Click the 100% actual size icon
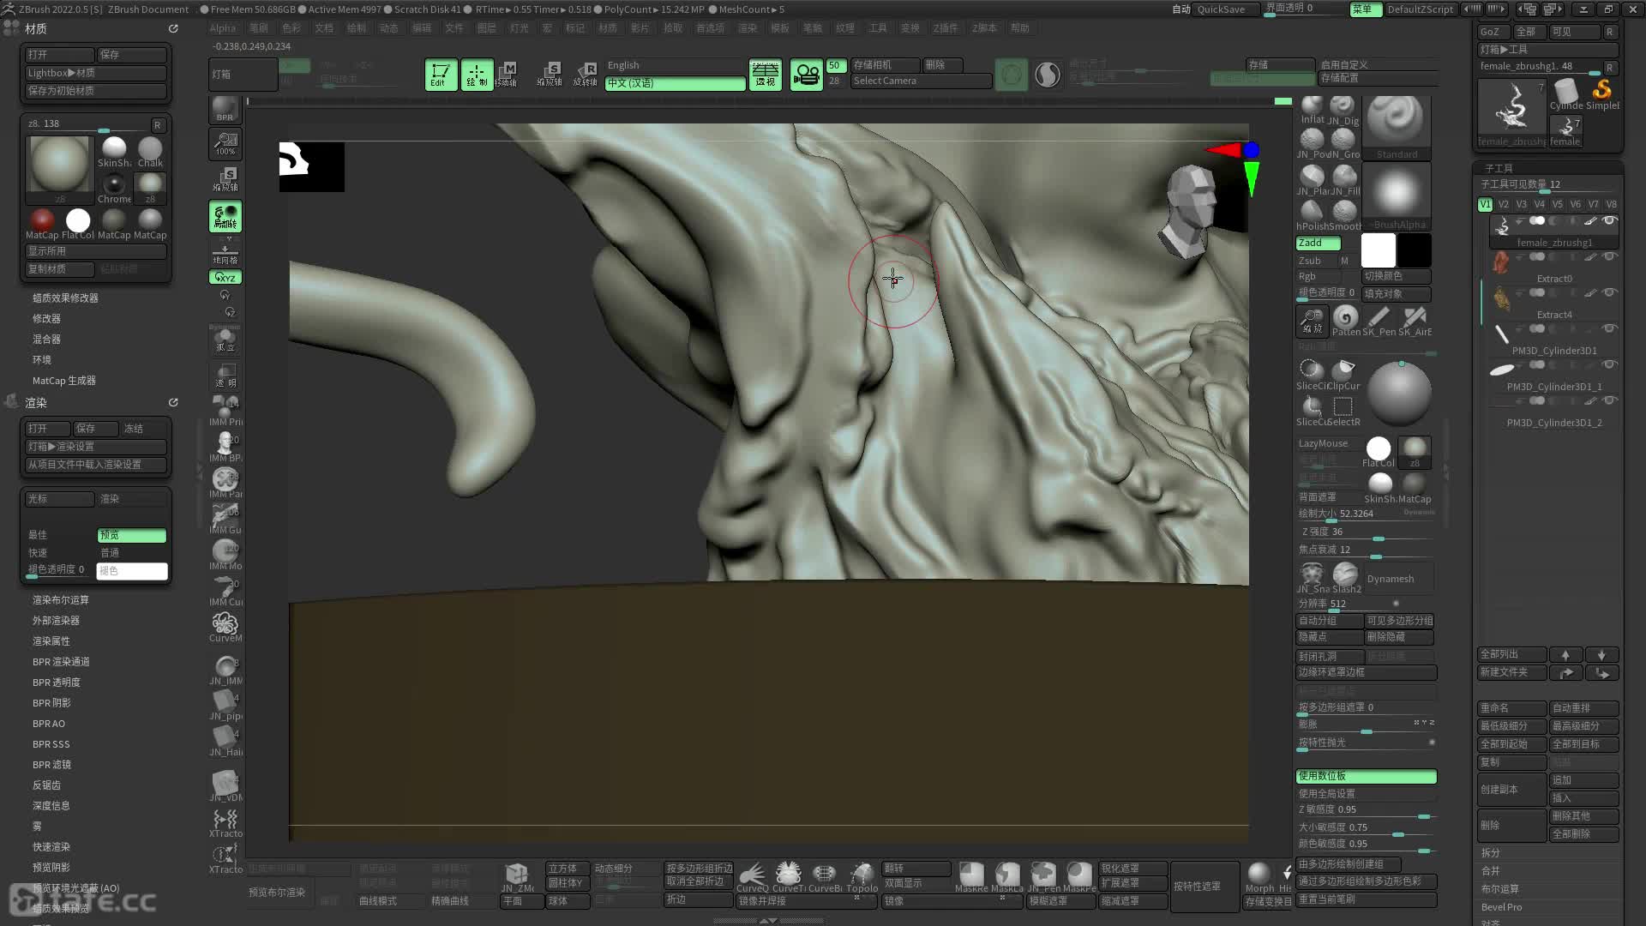Image resolution: width=1646 pixels, height=926 pixels. [225, 143]
